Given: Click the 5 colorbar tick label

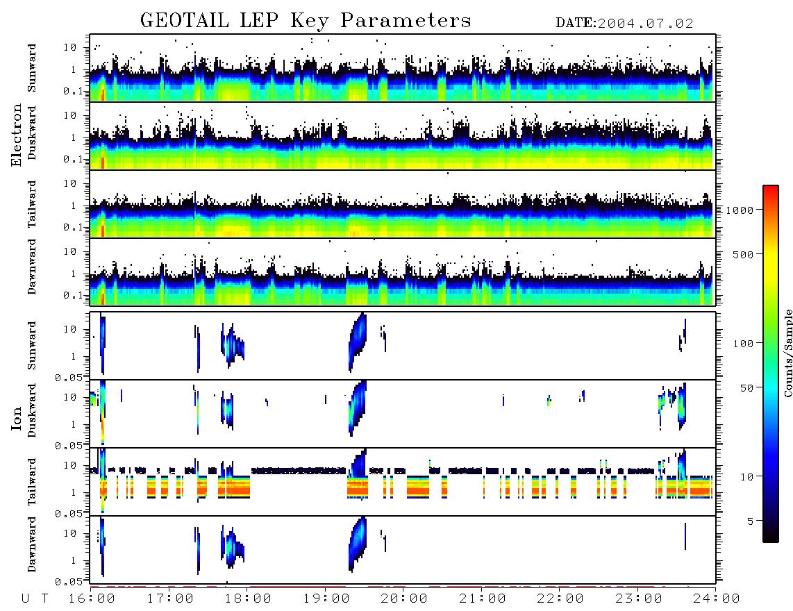Looking at the screenshot, I should [751, 521].
